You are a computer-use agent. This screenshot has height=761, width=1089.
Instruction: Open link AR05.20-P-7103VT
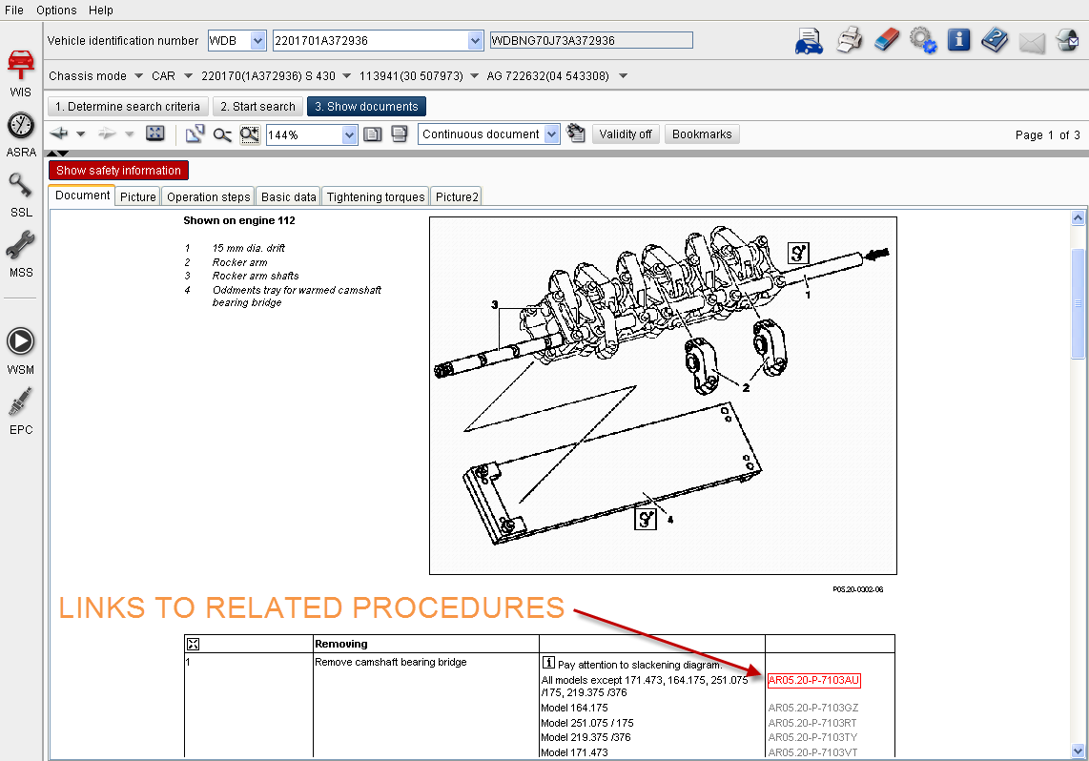pos(812,752)
